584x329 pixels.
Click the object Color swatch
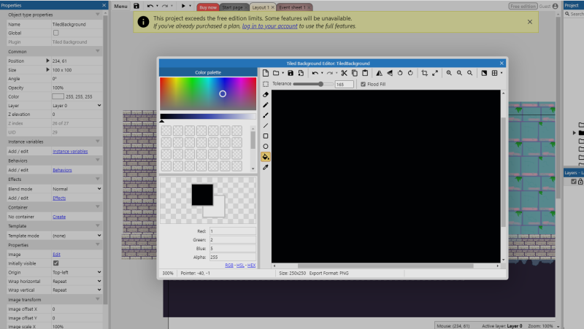(58, 96)
